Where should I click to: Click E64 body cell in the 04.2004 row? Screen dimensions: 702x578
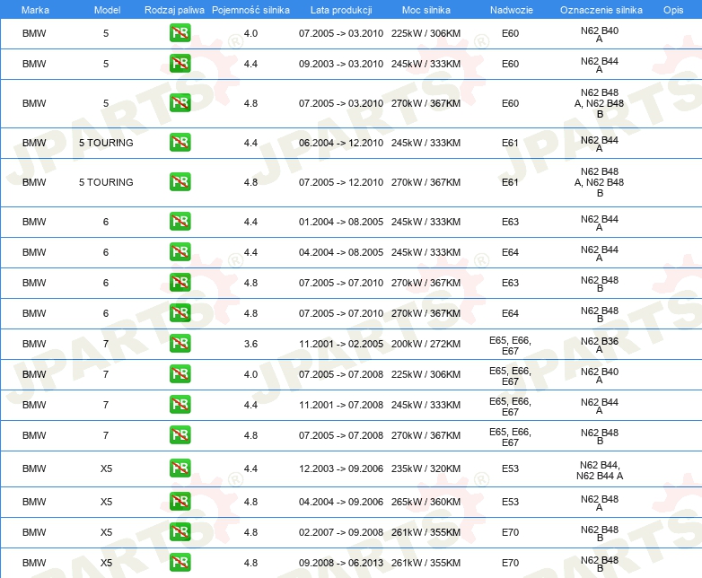pos(510,252)
